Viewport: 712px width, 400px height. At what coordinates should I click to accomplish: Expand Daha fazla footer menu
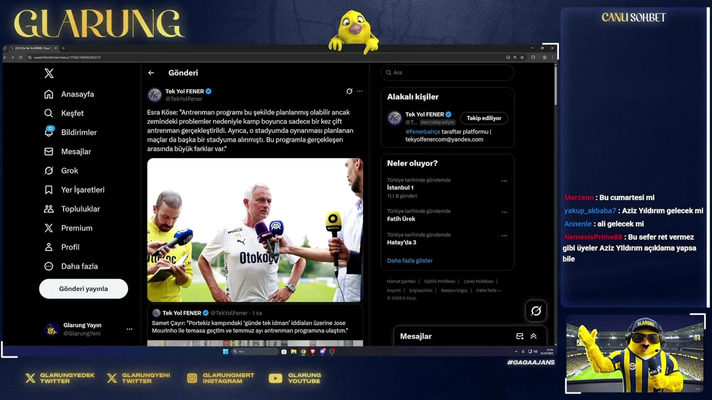click(488, 291)
